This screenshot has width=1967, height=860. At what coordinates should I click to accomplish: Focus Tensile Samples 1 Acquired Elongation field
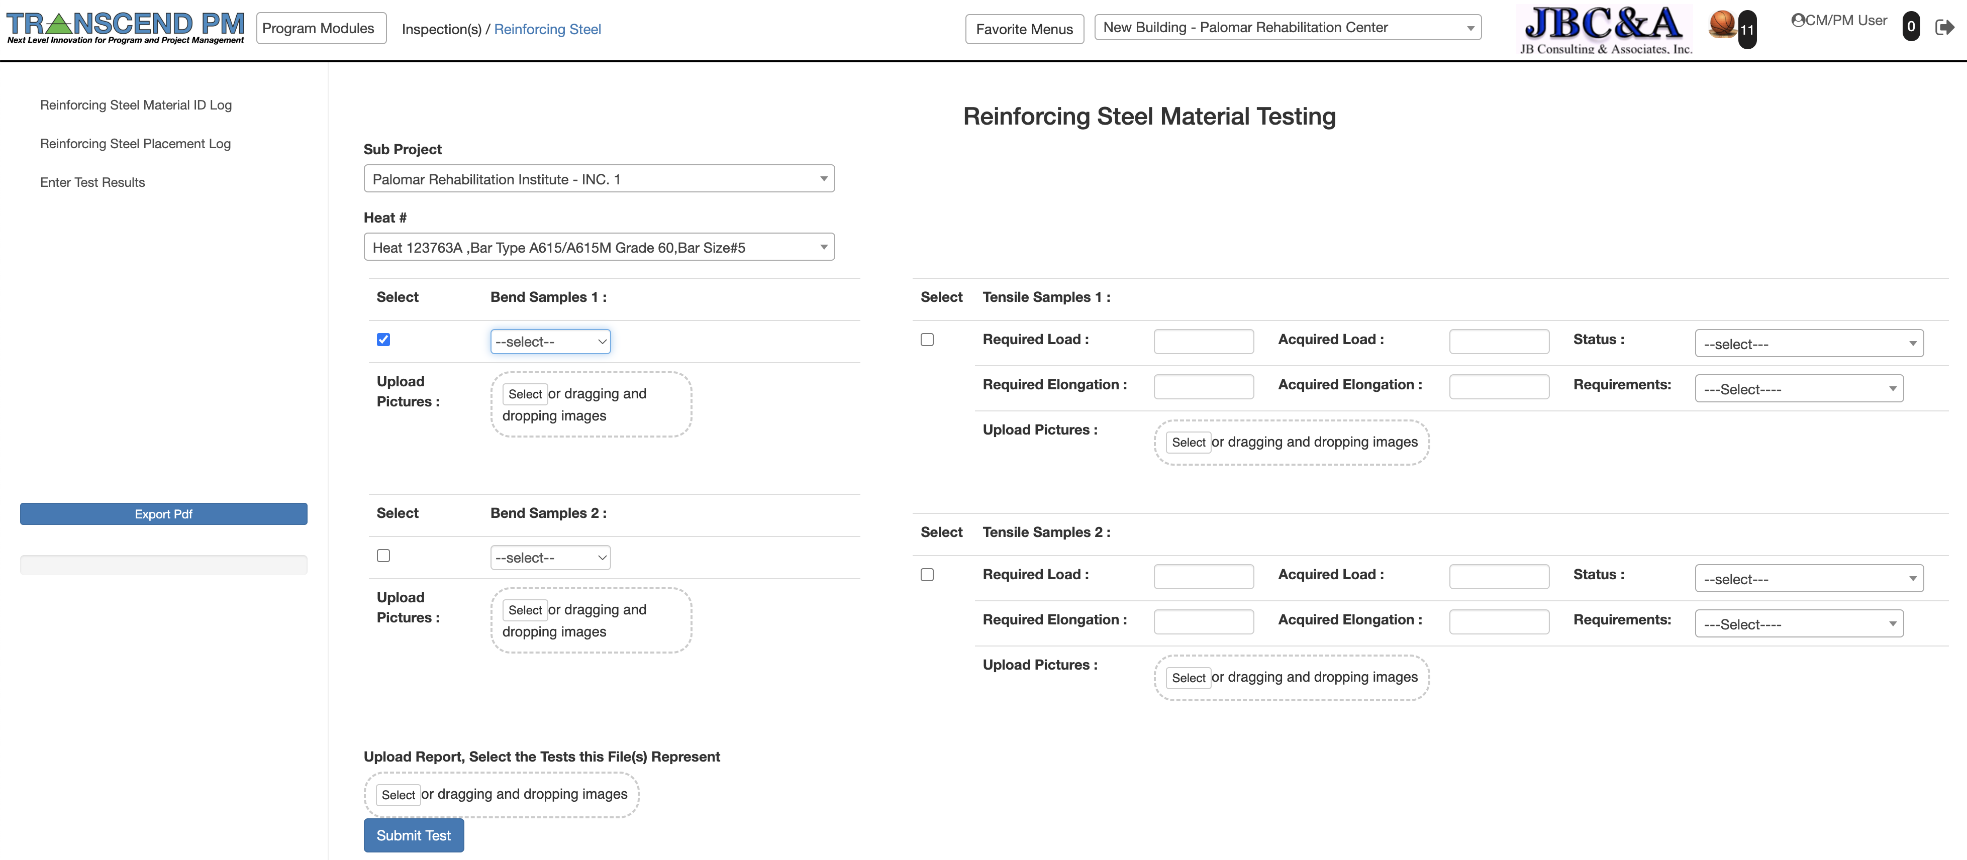[x=1499, y=386]
